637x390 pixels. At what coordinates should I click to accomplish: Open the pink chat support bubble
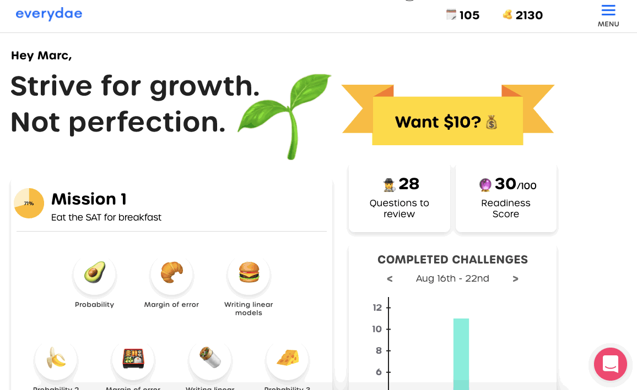[611, 364]
